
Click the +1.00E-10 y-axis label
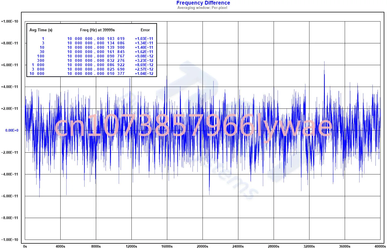(10, 22)
